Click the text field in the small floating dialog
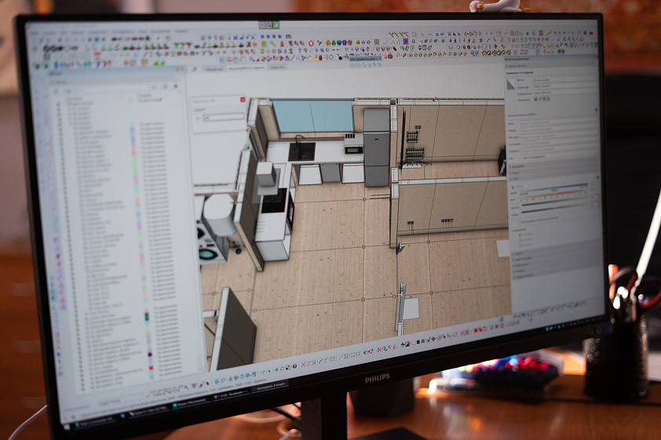Viewport: 661px width, 440px height. pos(223,118)
